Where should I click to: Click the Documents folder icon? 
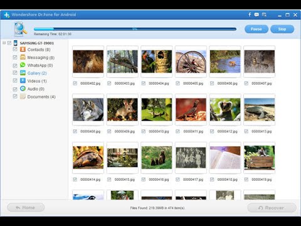point(23,97)
